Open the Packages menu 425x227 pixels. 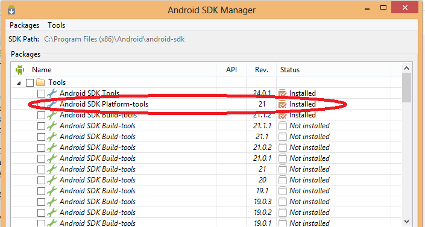click(x=24, y=25)
